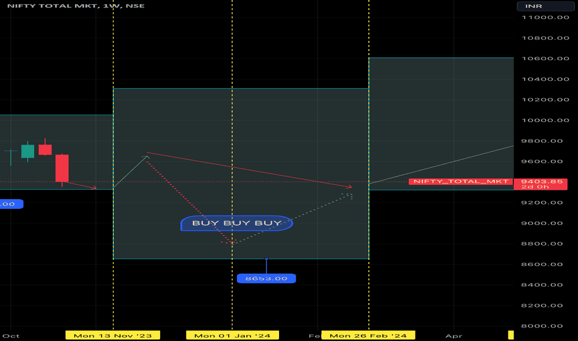Click the 8000.00 price axis label

pyautogui.click(x=542, y=326)
